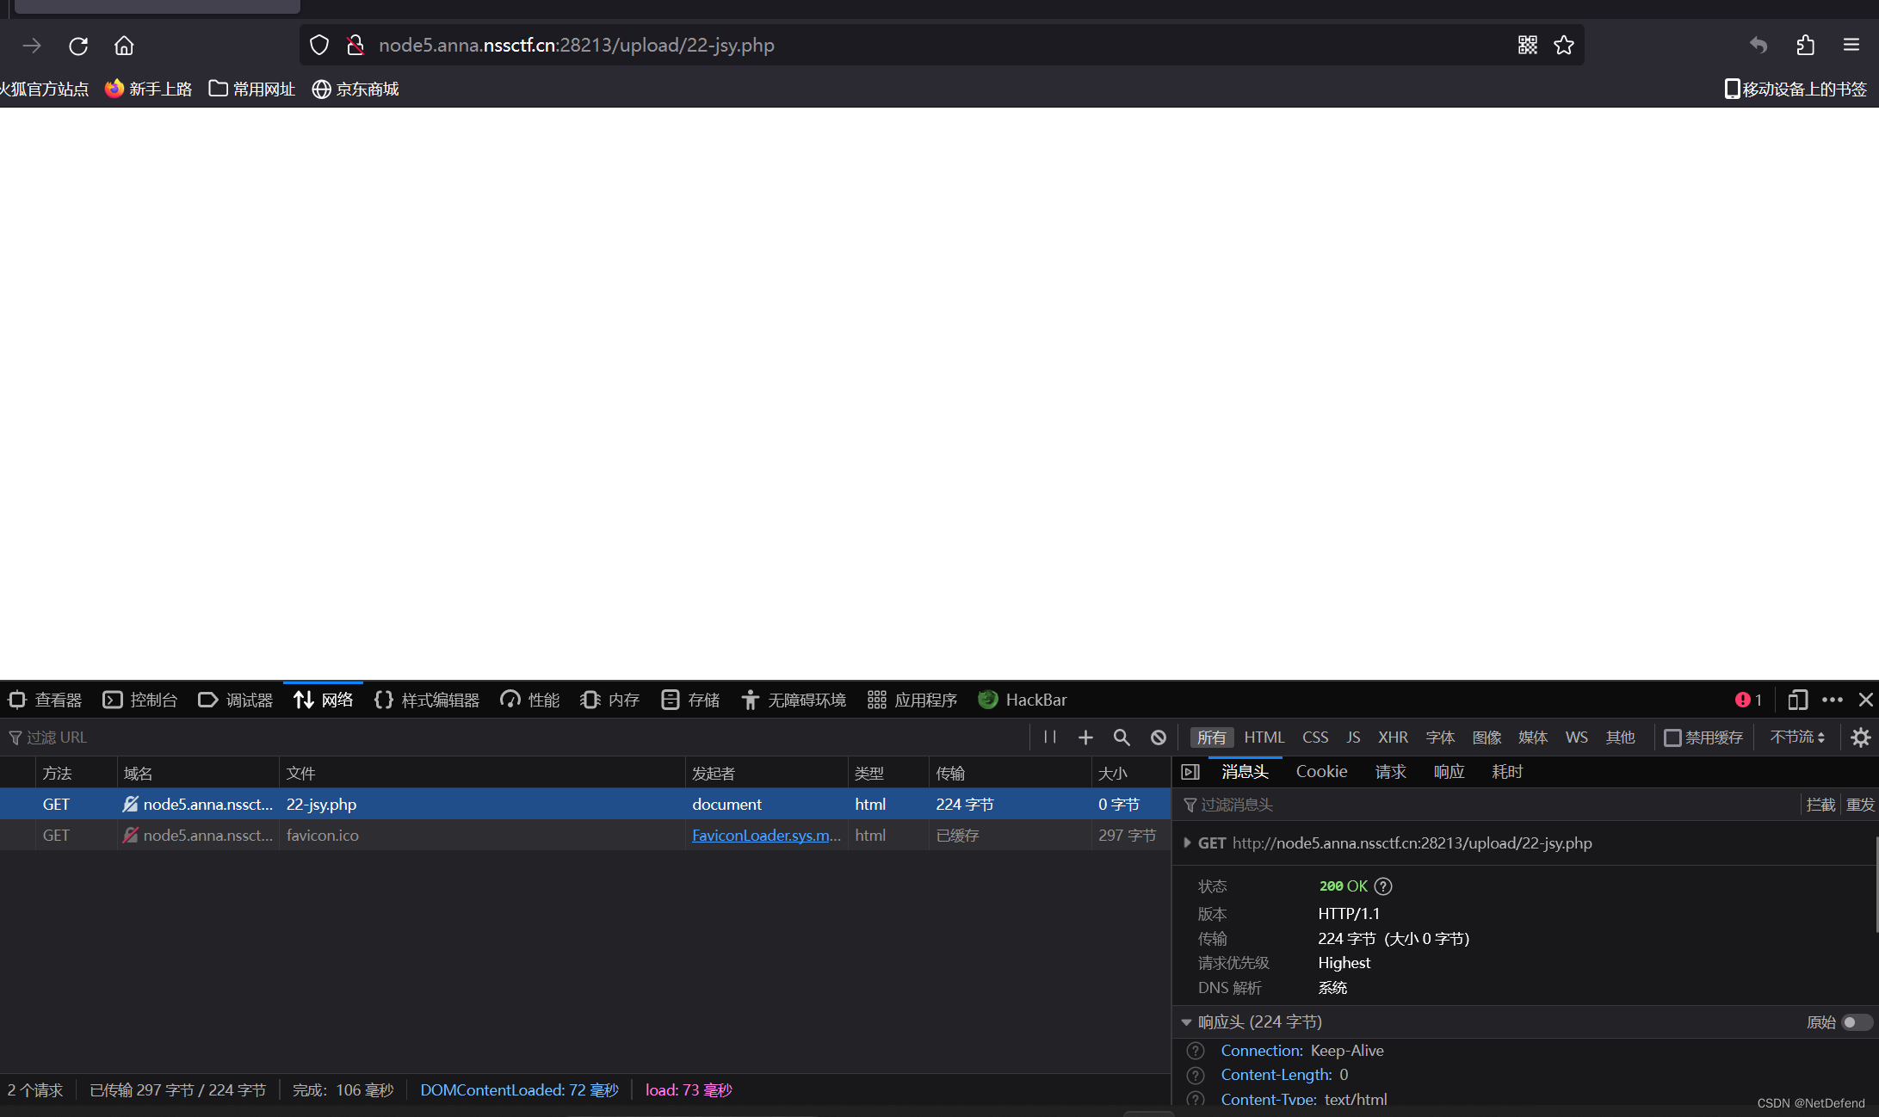Click the red error count indicator
Screen dimensions: 1879x1117
tap(1748, 700)
